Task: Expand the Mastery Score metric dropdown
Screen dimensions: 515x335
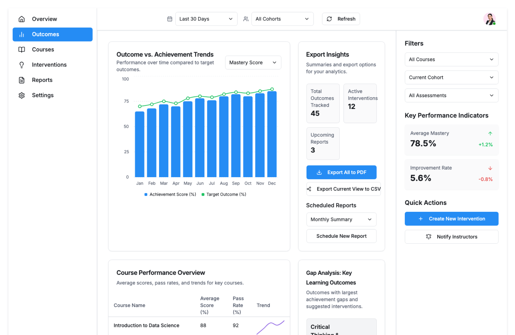Action: tap(253, 63)
